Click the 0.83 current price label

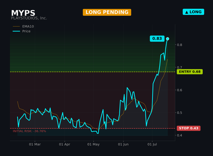pos(157,39)
